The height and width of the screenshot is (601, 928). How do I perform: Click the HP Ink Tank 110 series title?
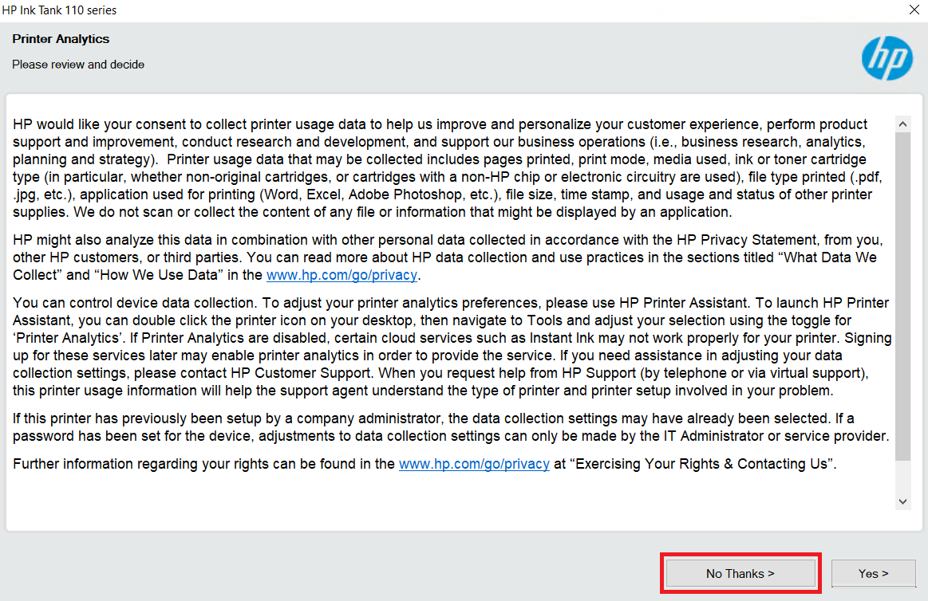pos(59,10)
